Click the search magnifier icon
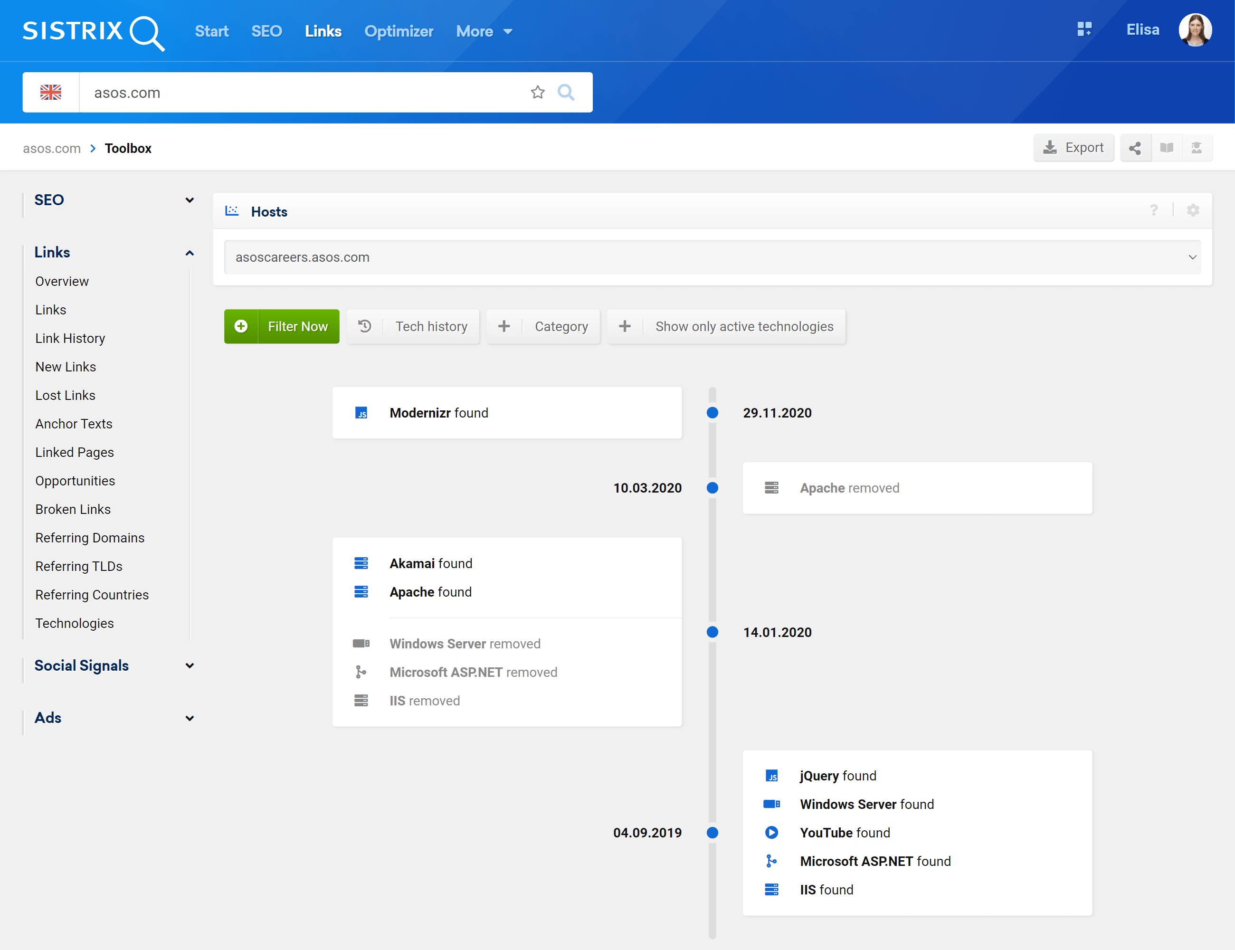The height and width of the screenshot is (950, 1235). (x=566, y=92)
